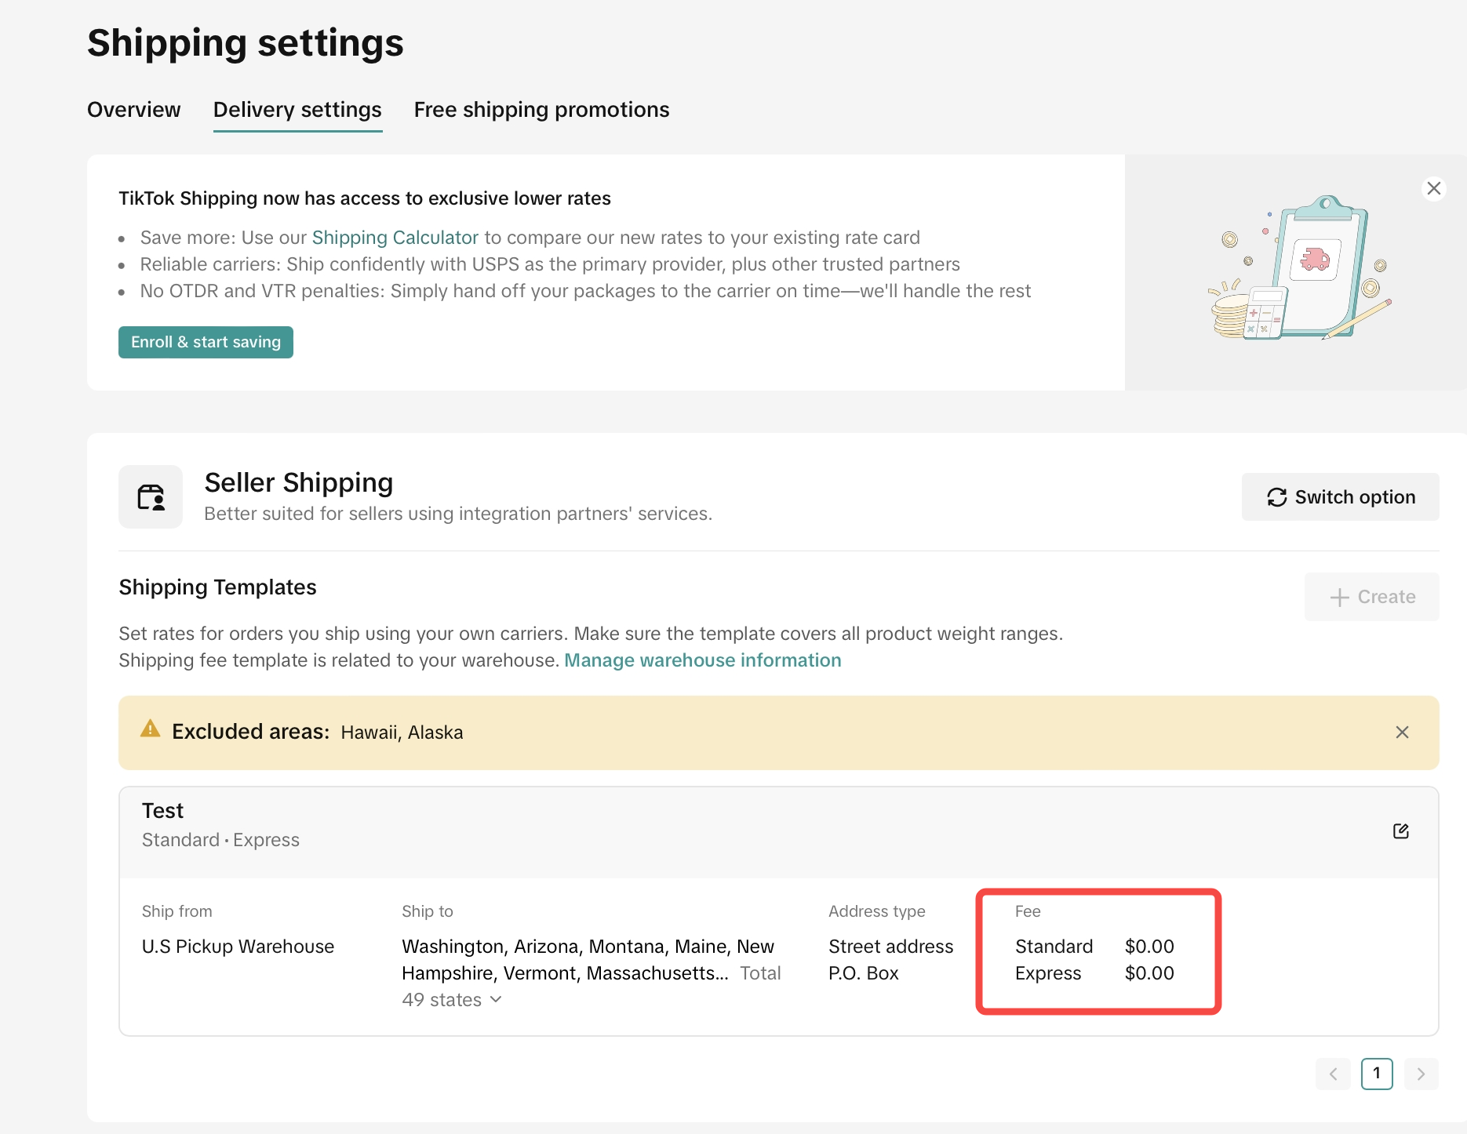Image resolution: width=1467 pixels, height=1134 pixels.
Task: Click the Seller Shipping box icon
Action: pos(151,497)
